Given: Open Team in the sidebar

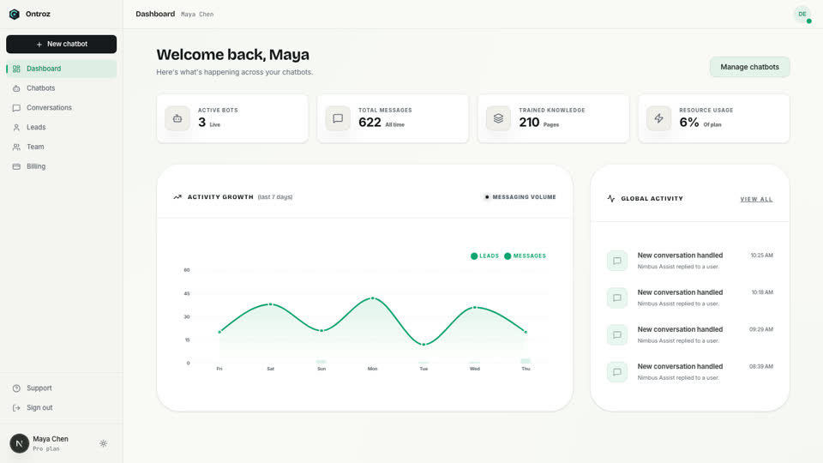Looking at the screenshot, I should [62, 147].
